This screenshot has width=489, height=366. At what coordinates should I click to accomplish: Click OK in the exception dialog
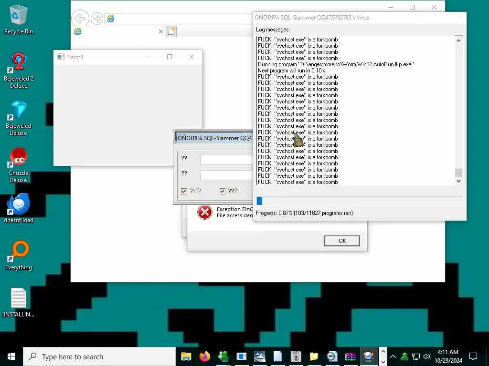pos(342,241)
